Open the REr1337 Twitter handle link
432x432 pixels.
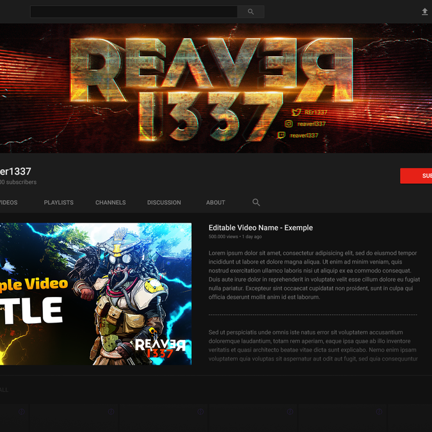point(316,112)
